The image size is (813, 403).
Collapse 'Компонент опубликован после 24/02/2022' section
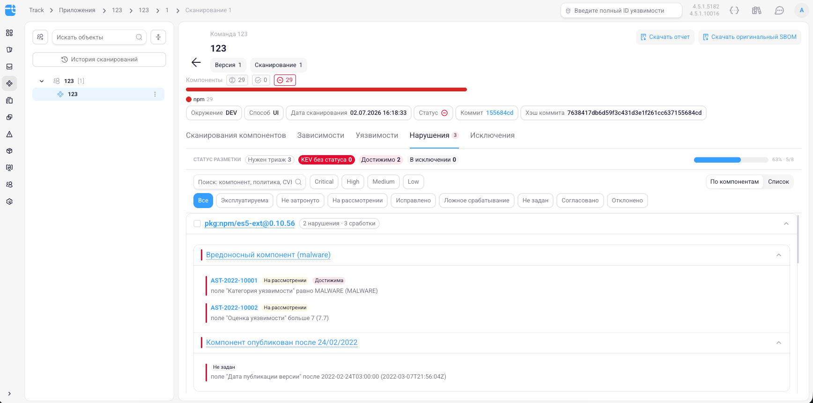[779, 343]
